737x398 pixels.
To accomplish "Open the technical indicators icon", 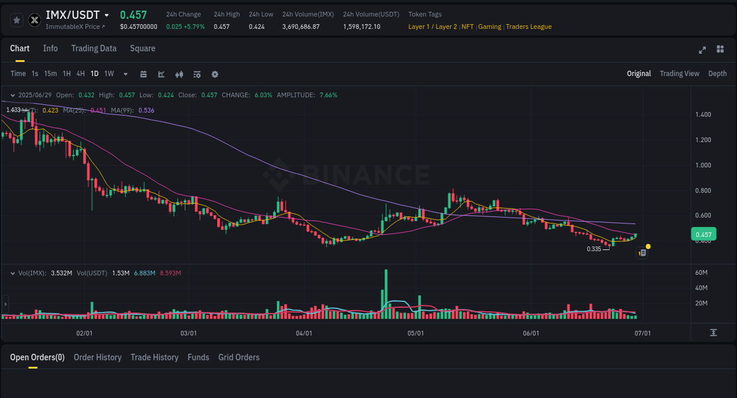I will point(162,74).
